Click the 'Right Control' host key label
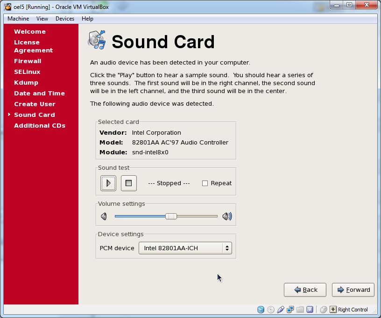 pyautogui.click(x=353, y=310)
